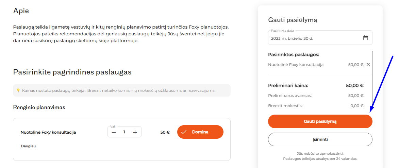The height and width of the screenshot is (168, 399).
Task: Select the hours quantity value field
Action: [124, 132]
